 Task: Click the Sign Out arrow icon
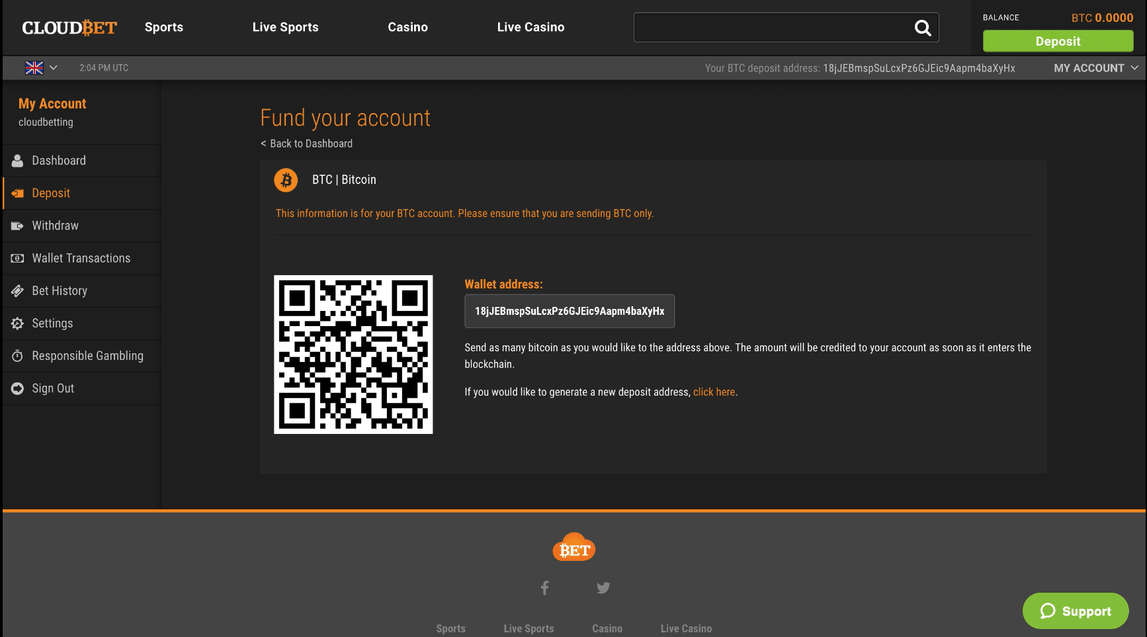pos(18,388)
